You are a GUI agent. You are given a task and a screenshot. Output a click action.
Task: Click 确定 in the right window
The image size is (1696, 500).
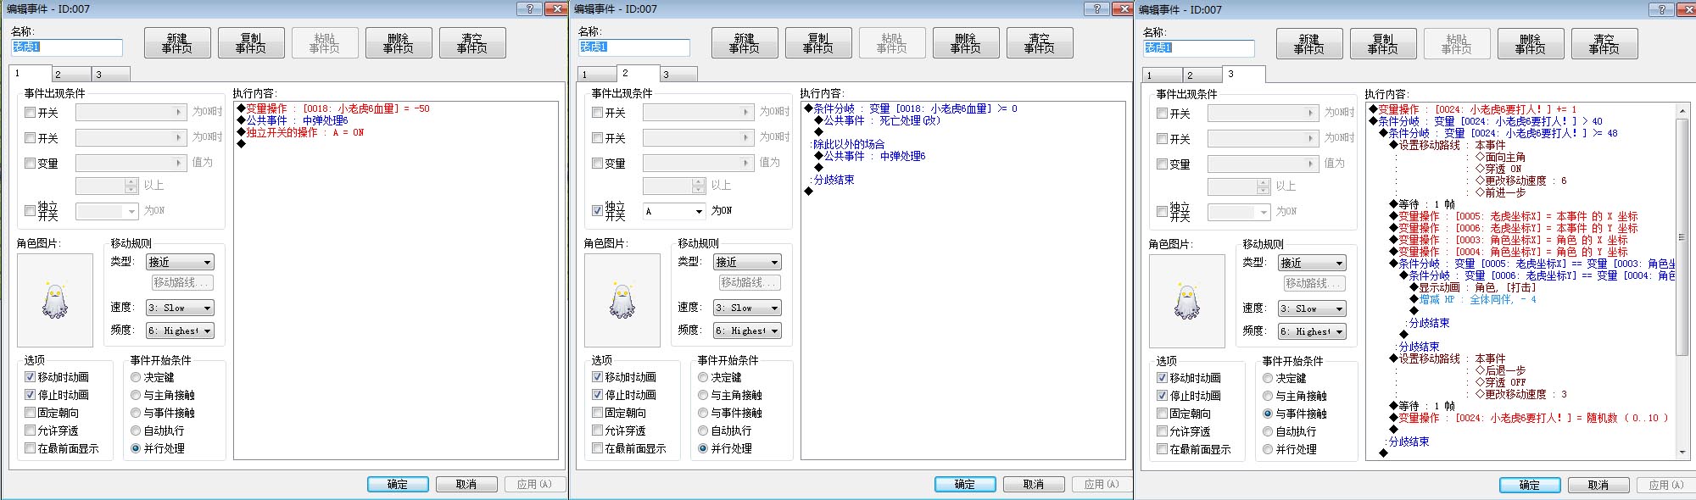point(1530,485)
